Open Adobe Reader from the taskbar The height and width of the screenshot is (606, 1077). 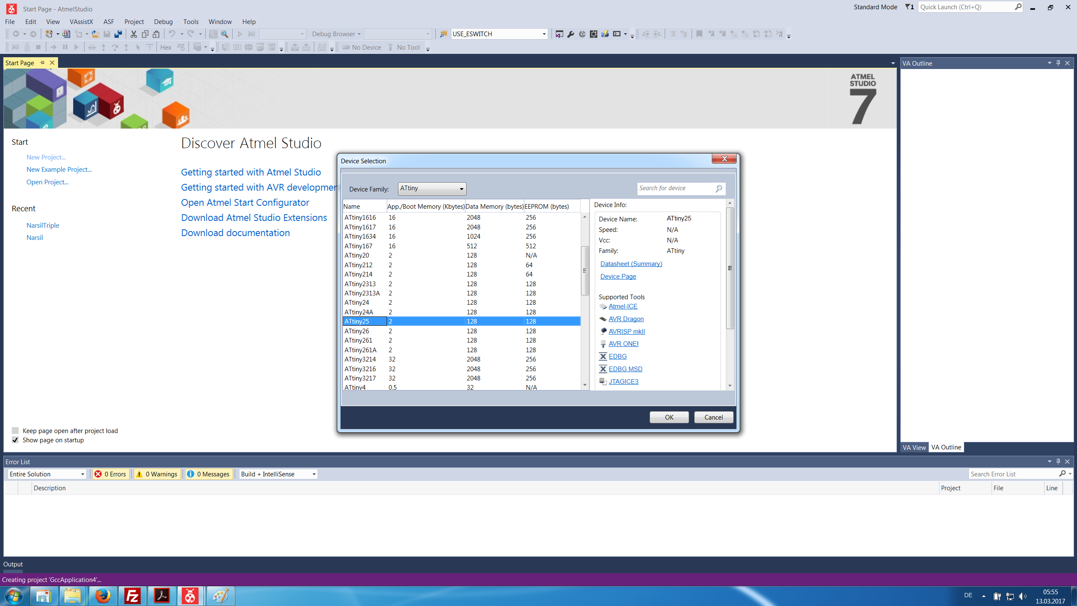pyautogui.click(x=162, y=596)
